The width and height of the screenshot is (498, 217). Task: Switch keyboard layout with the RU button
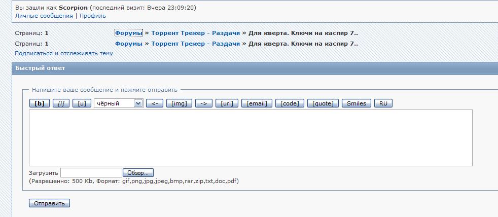tap(383, 103)
